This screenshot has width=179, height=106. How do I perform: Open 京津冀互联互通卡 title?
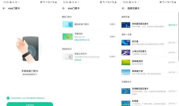pyautogui.click(x=140, y=89)
